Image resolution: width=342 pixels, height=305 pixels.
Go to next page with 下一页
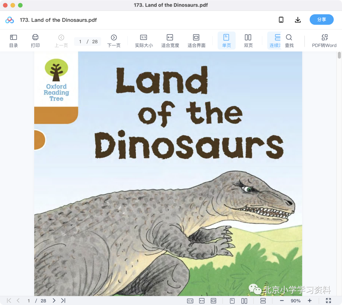click(114, 41)
